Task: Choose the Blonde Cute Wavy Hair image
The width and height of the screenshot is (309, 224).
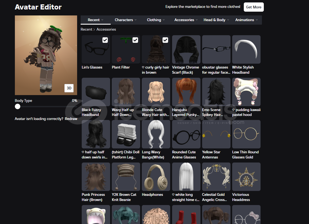Action: [x=156, y=92]
